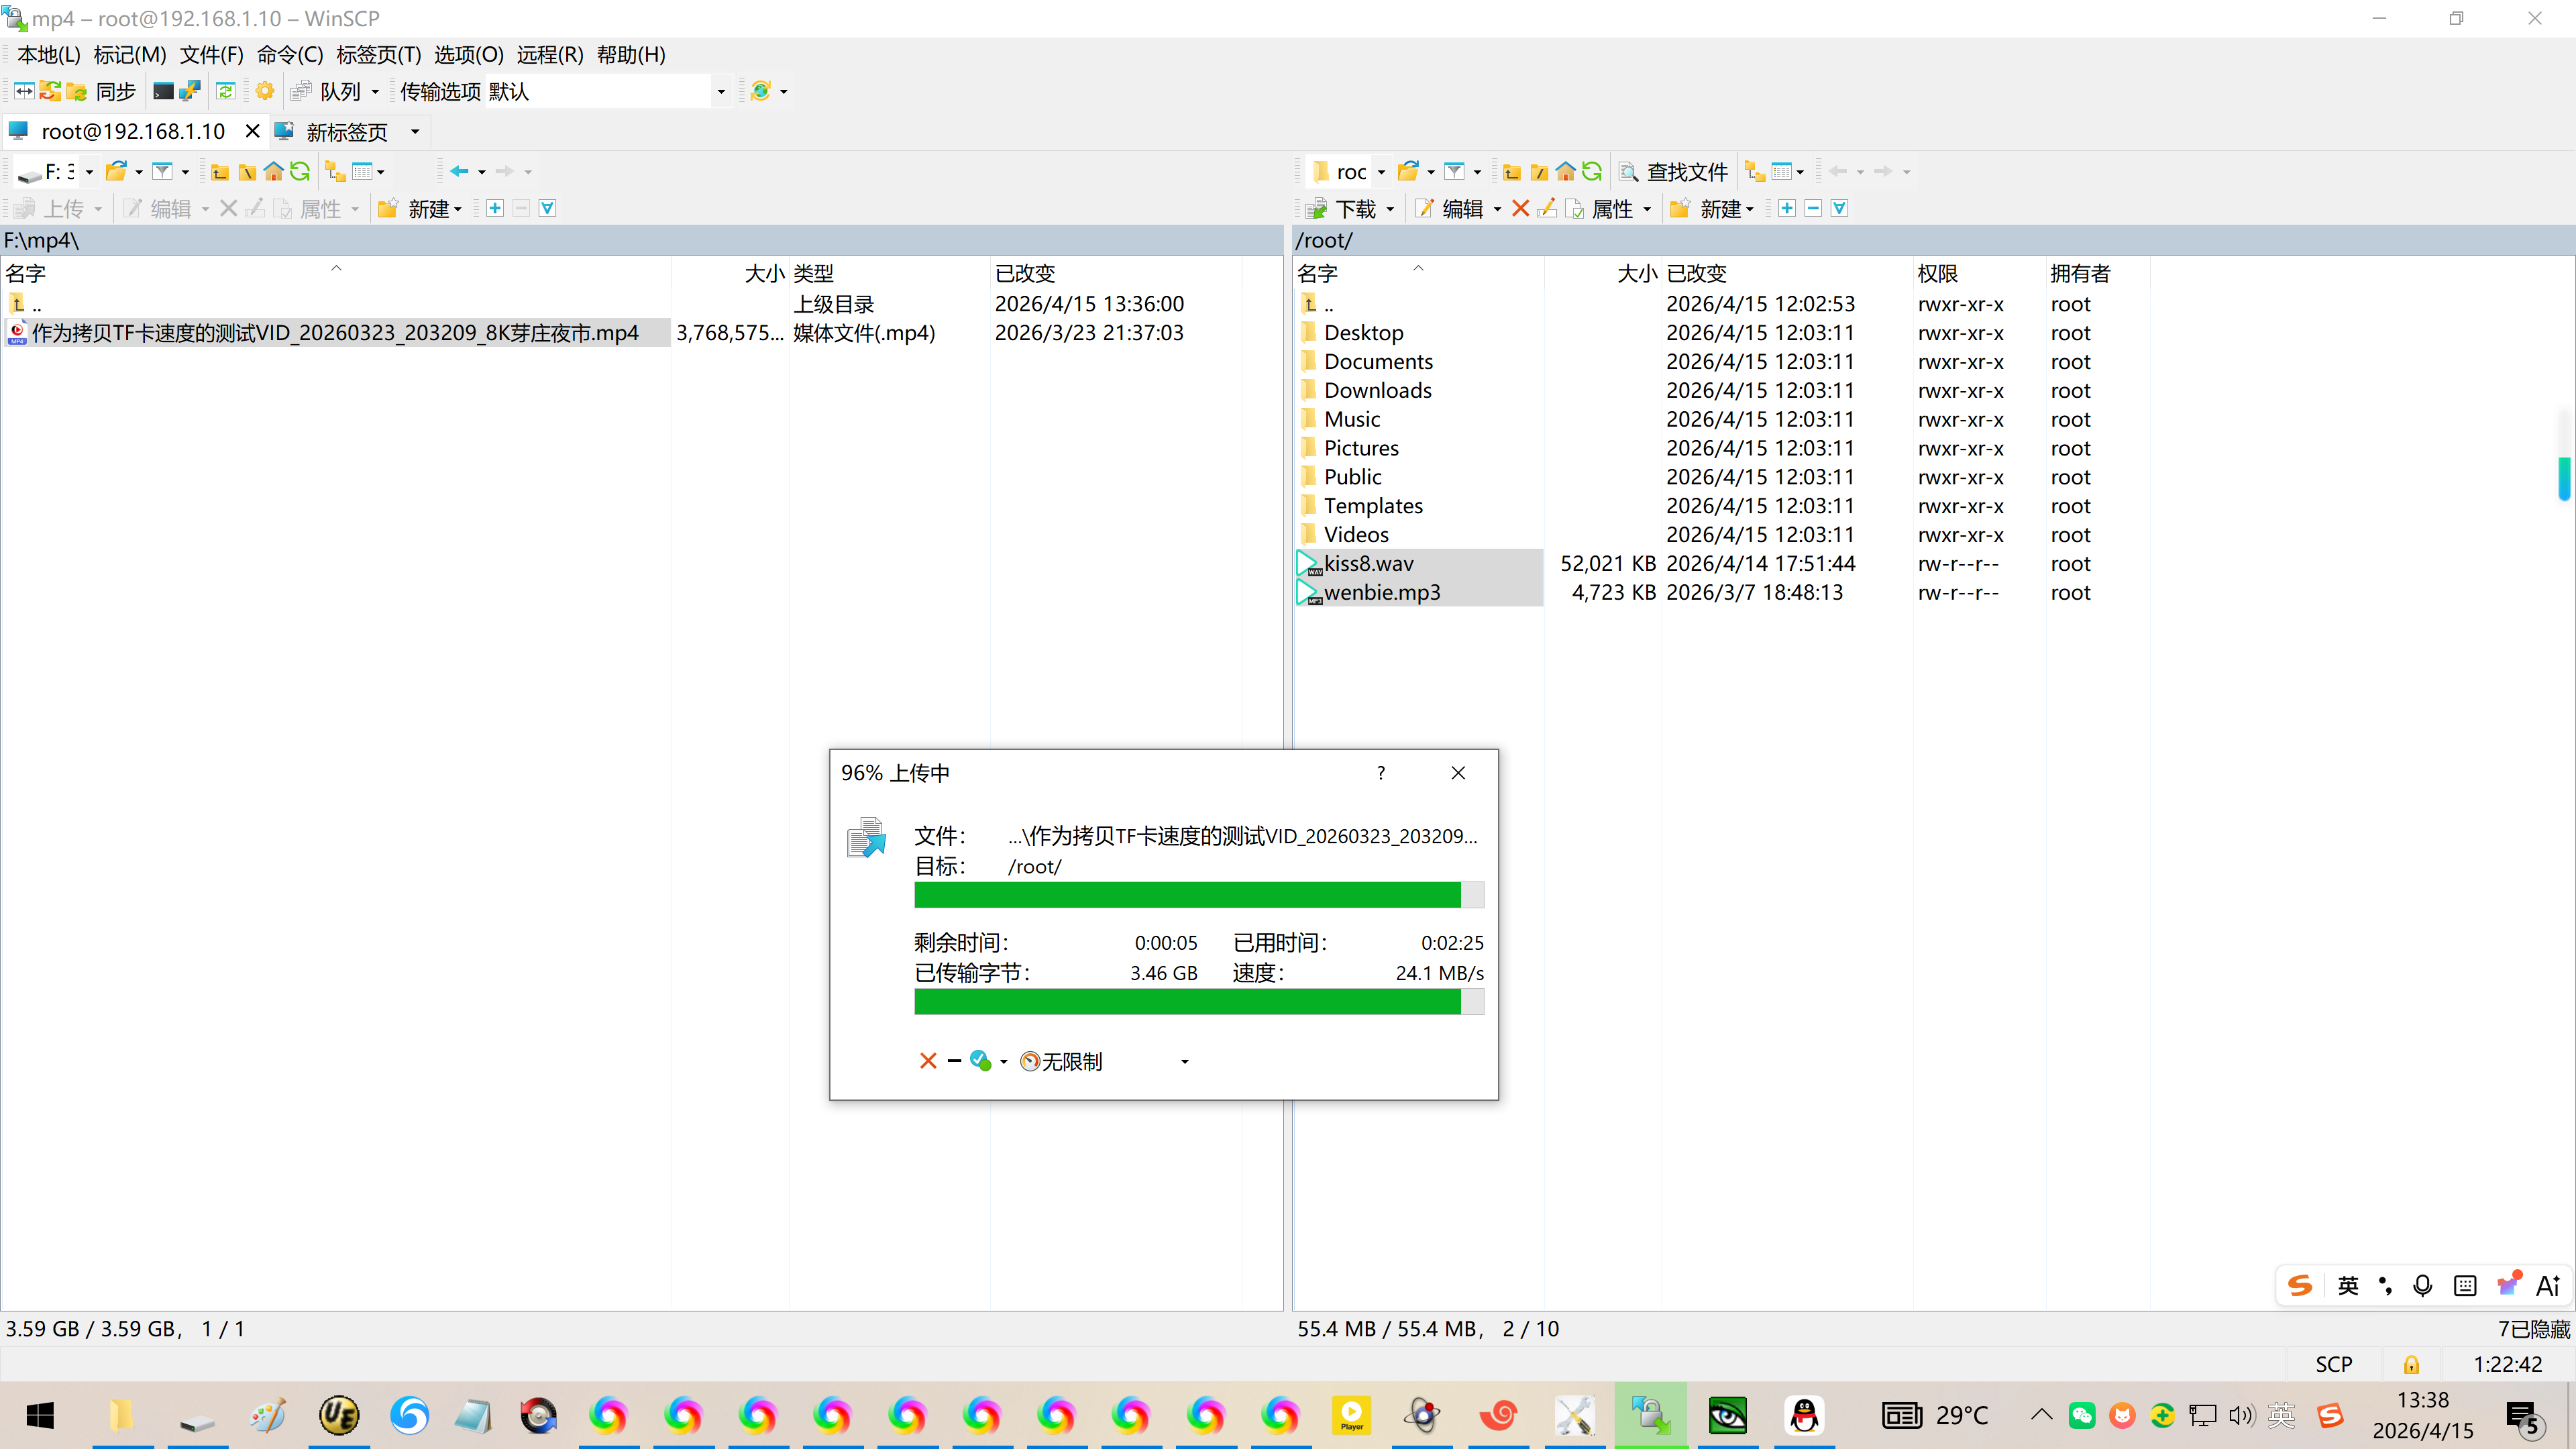Viewport: 2576px width, 1449px height.
Task: Open local parent directory icon
Action: (x=220, y=172)
